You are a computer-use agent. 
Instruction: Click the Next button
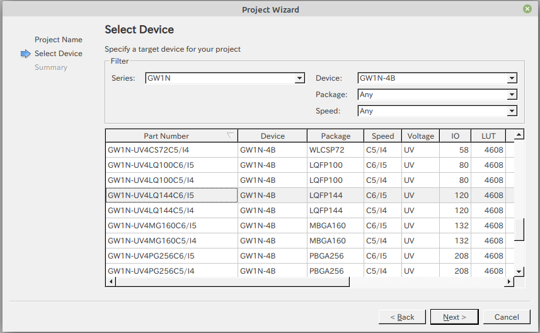454,317
